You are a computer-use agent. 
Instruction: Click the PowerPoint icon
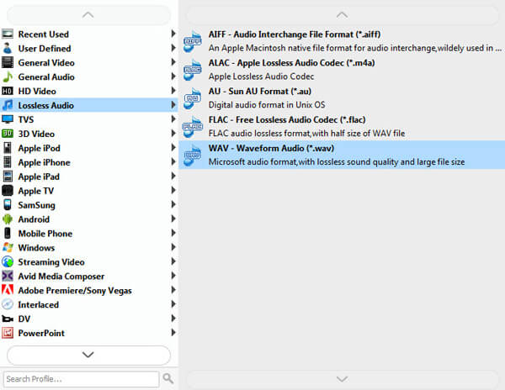pos(8,333)
